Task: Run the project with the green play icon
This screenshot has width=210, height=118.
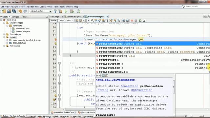Action: (x=66, y=11)
